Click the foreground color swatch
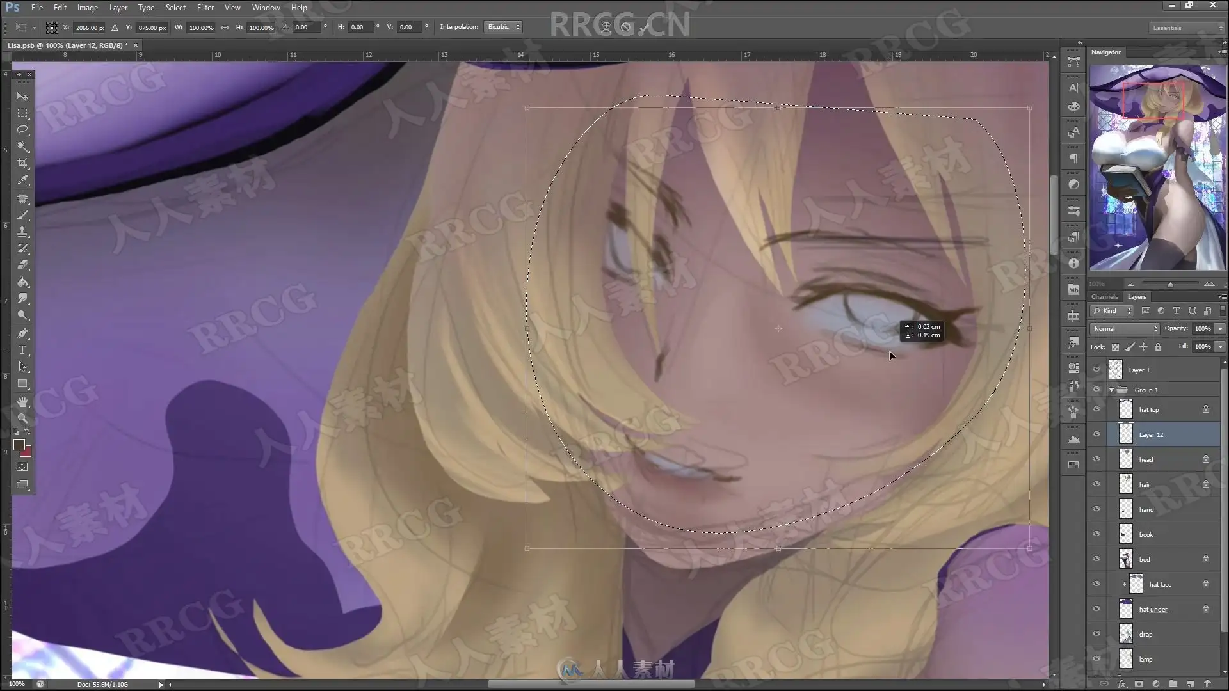1229x691 pixels. coord(19,444)
